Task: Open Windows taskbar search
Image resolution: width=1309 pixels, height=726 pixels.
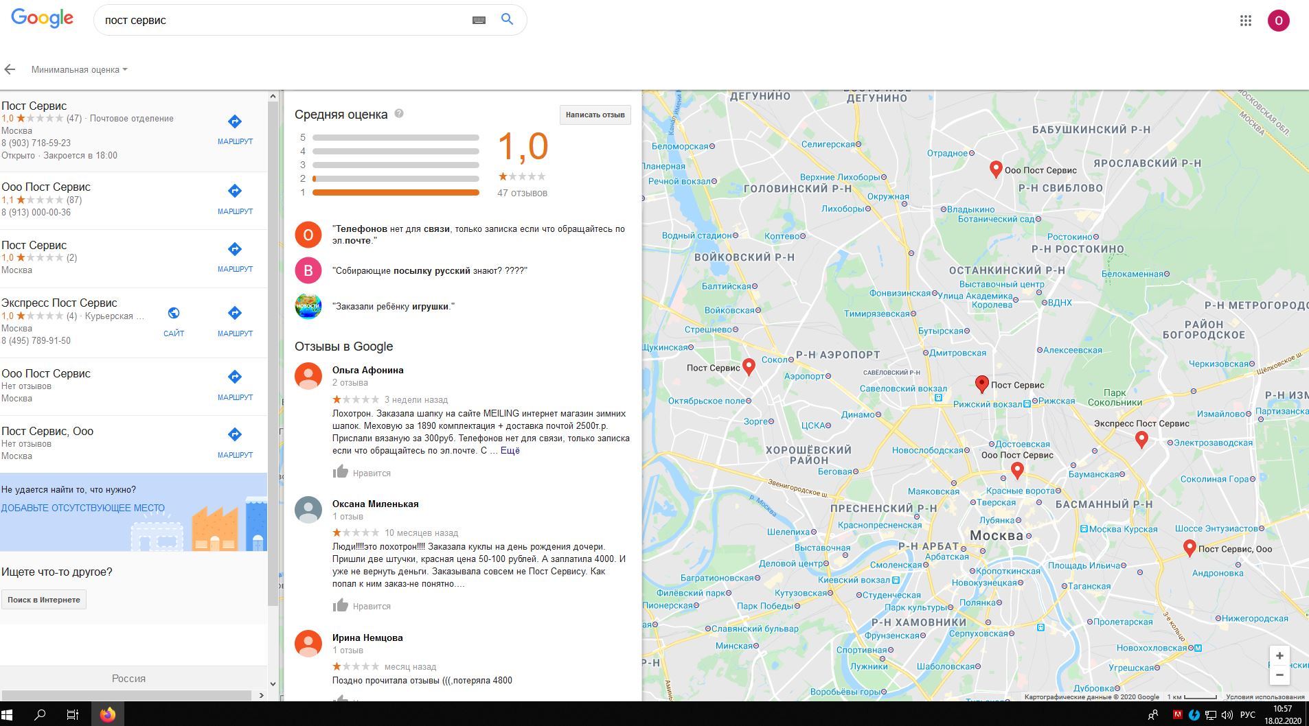Action: [x=40, y=714]
